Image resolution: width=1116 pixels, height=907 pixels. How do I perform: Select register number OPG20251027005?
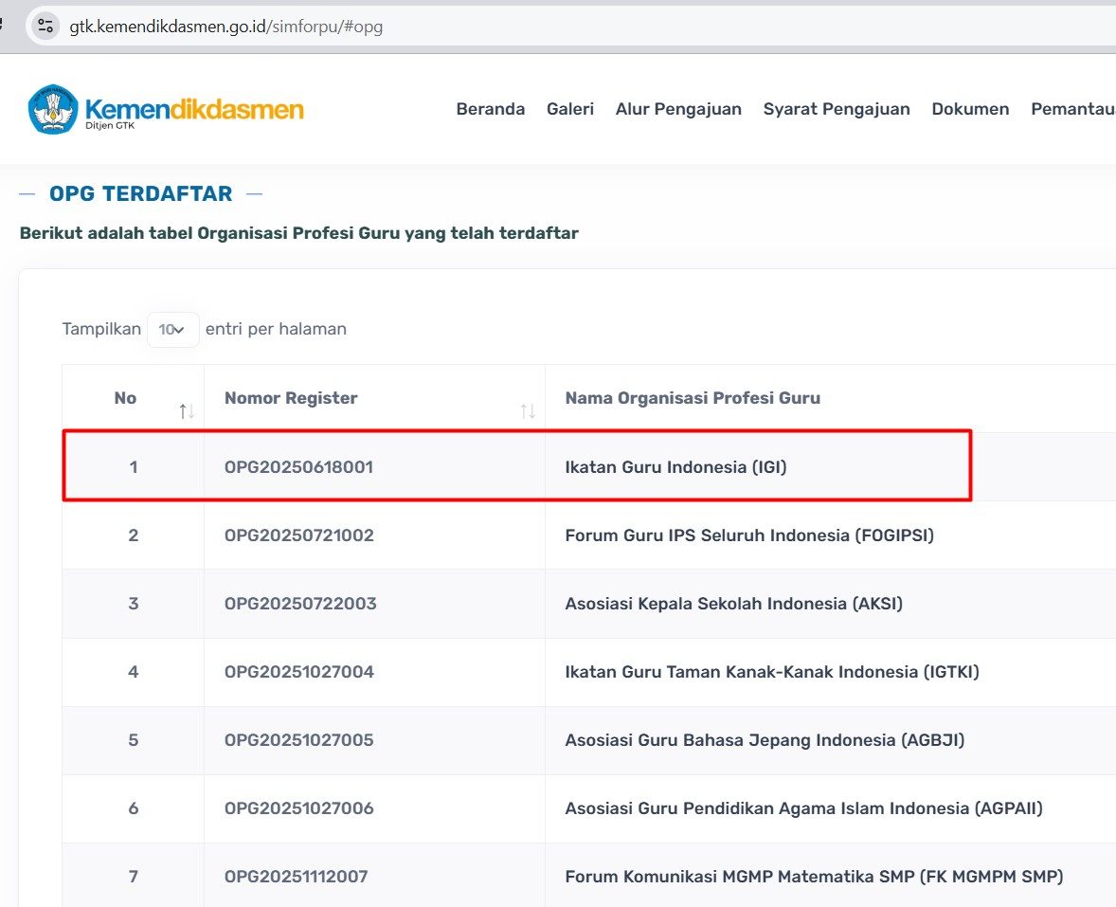pyautogui.click(x=299, y=740)
